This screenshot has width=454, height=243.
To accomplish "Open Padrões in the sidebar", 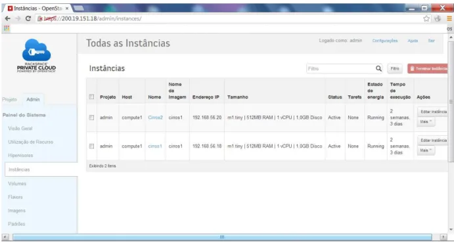I will pos(16,224).
